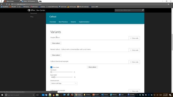This screenshot has height=97, width=173.
Task: Show code for Callout cover example
Action: [134, 91]
